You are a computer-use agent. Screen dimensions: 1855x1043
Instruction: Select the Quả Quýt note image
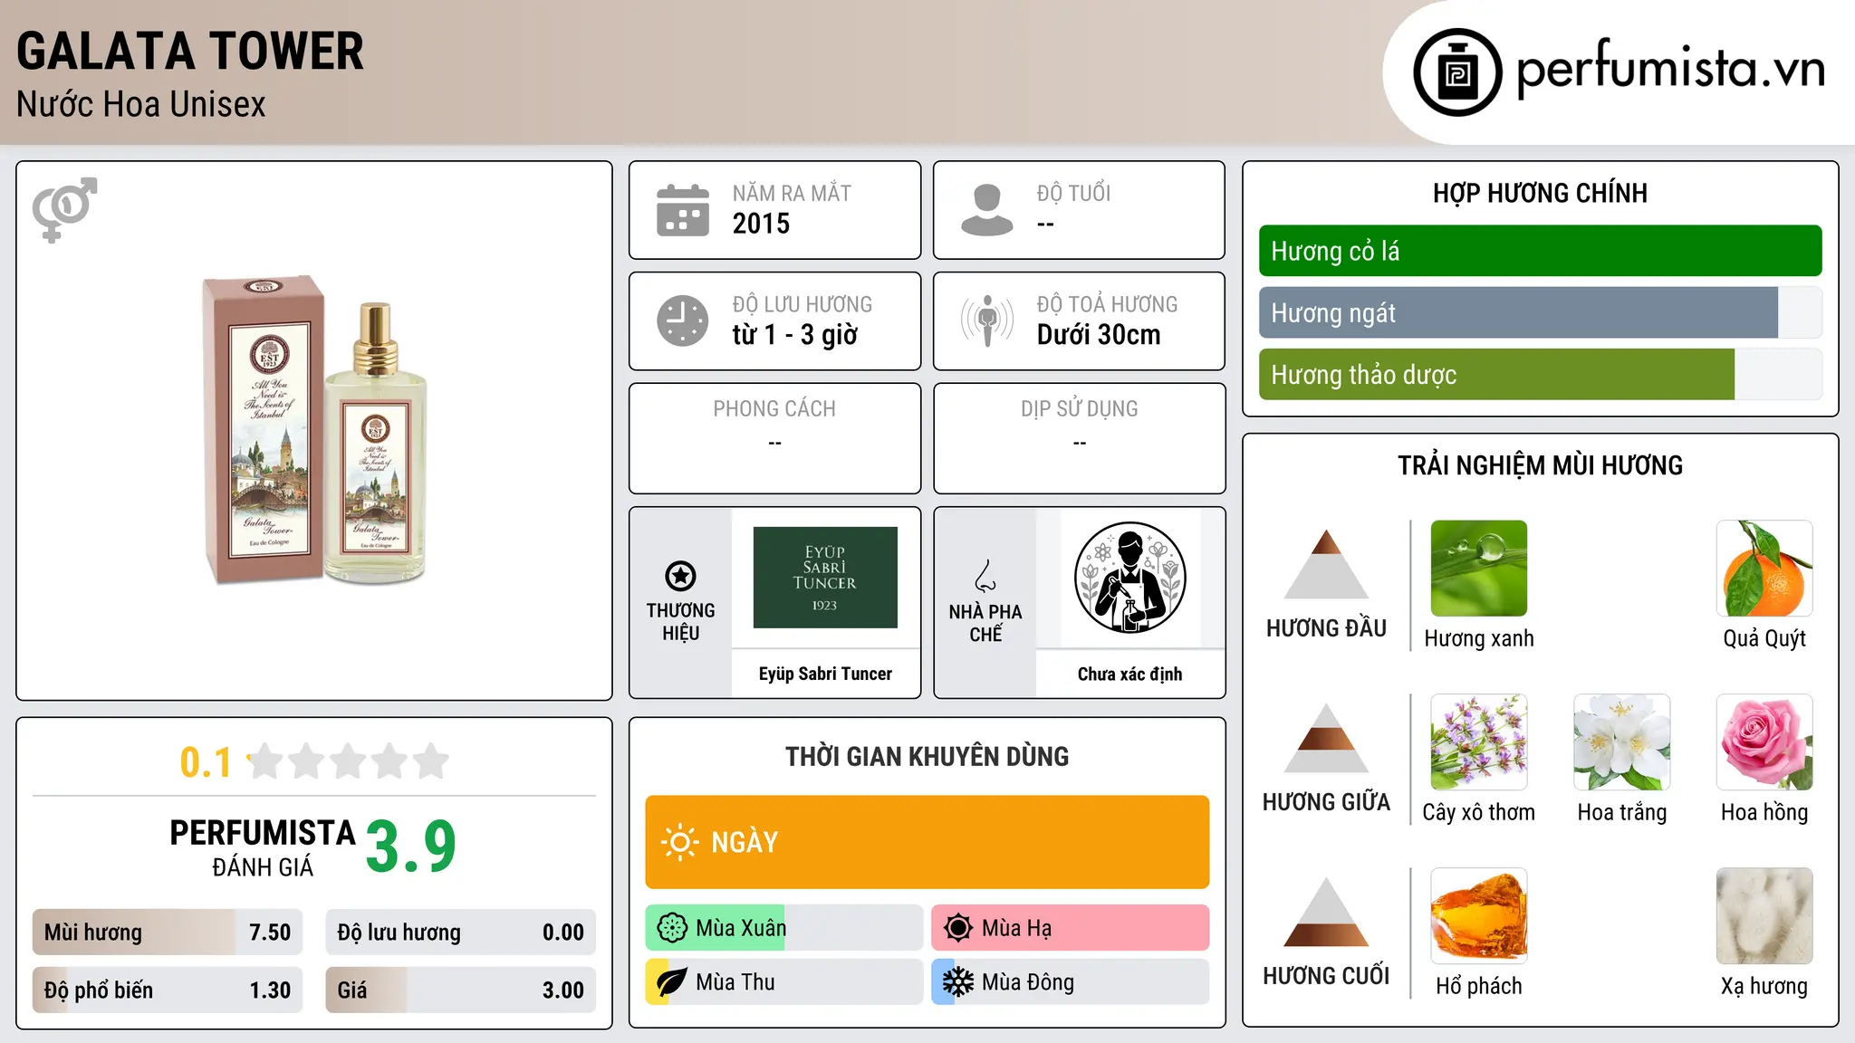1764,569
